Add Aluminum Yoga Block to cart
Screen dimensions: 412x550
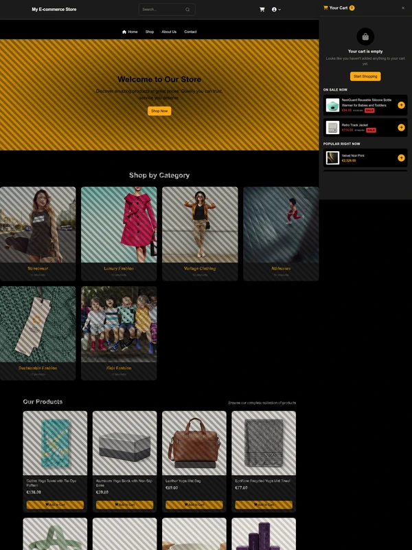point(125,505)
